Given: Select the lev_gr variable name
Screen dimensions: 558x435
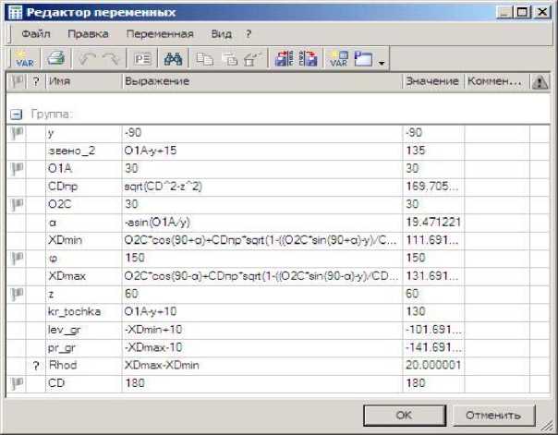Looking at the screenshot, I should tap(65, 330).
